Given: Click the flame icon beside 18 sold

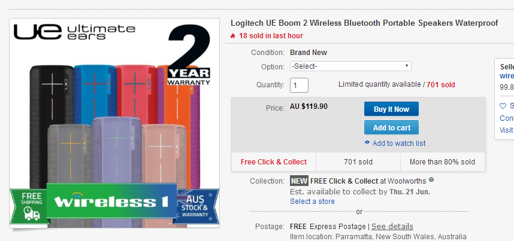Looking at the screenshot, I should point(233,36).
